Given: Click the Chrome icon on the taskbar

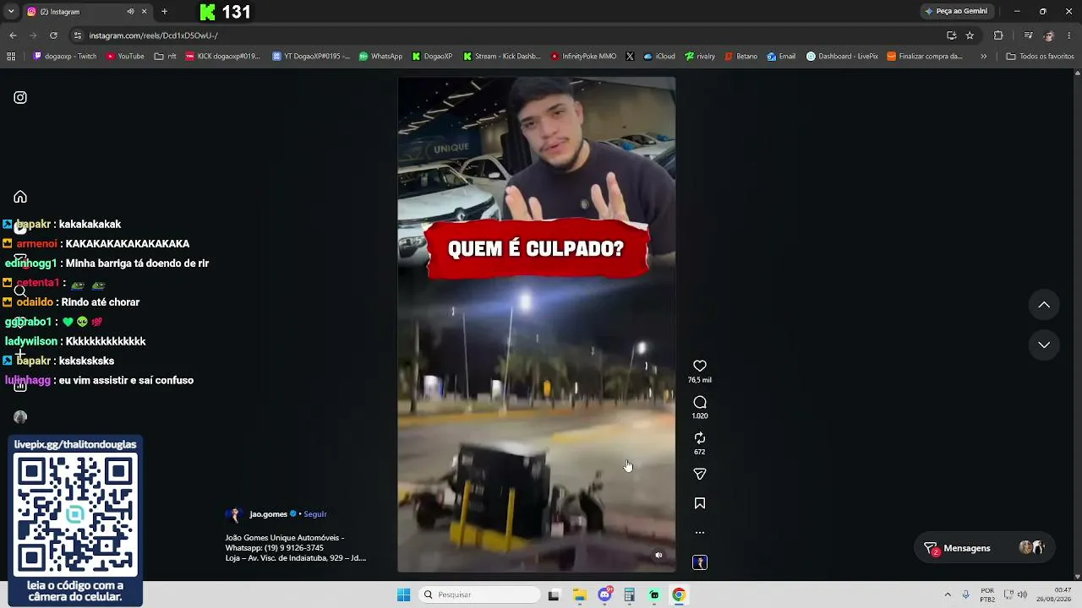Looking at the screenshot, I should [x=678, y=594].
